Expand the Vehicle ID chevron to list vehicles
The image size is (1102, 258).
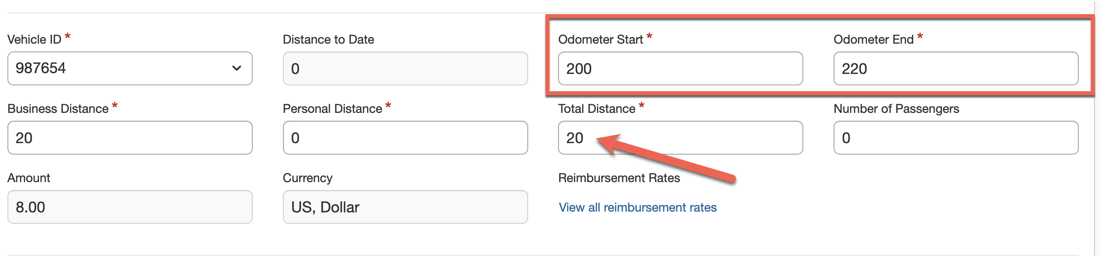(x=237, y=68)
